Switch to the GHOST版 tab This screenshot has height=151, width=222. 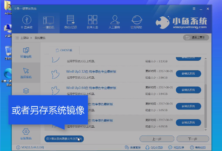64,50
